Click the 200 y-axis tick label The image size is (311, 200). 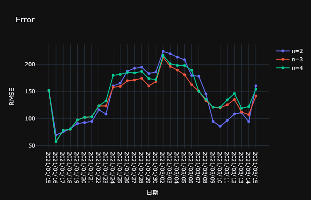(x=30, y=64)
